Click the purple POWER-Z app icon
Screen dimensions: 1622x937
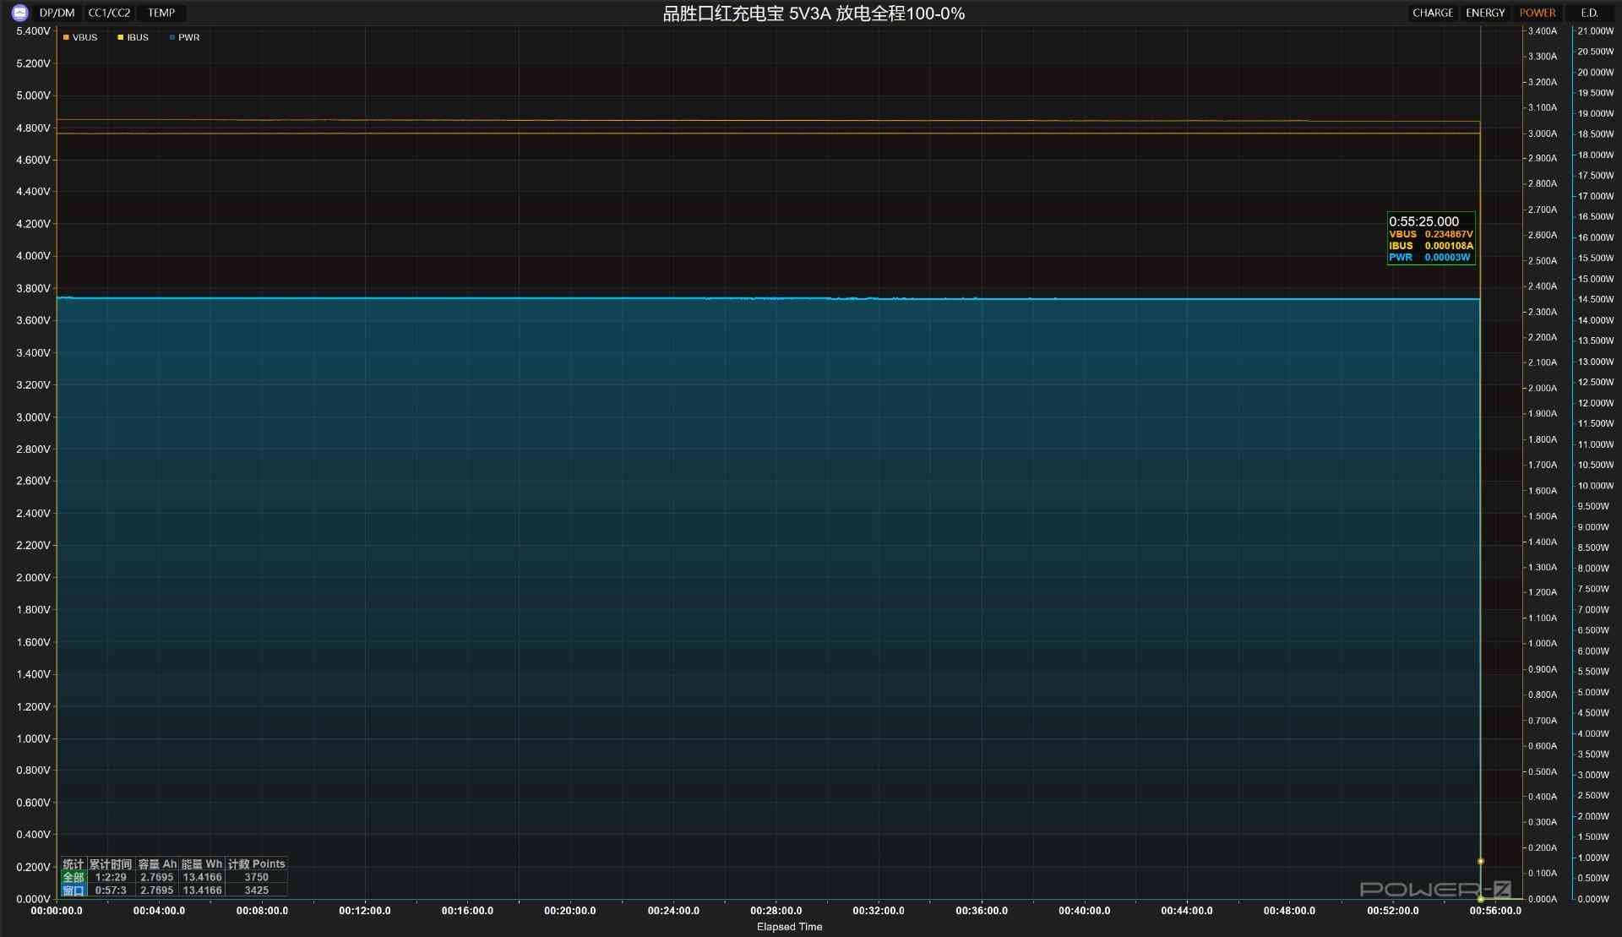pos(20,13)
